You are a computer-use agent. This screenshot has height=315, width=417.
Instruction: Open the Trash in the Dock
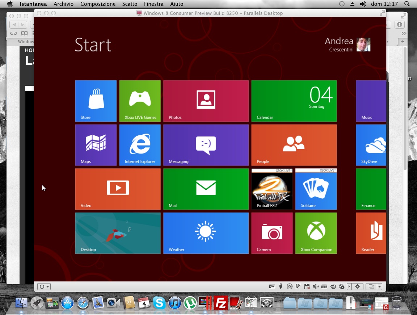[397, 303]
